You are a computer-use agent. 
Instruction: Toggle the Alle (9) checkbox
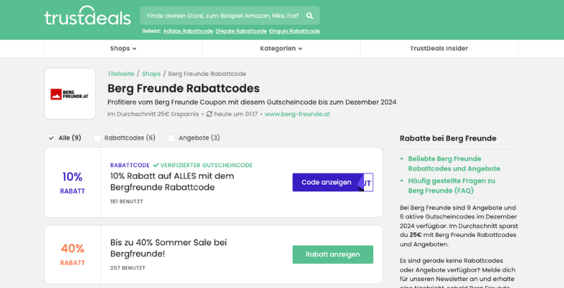51,138
